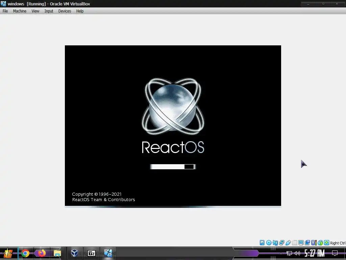Image resolution: width=346 pixels, height=260 pixels.
Task: Click the keyboard capture arrow icon
Action: [326, 242]
